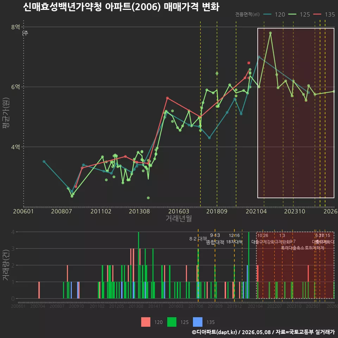
Task: Click the red 120 swatch in bottom legend
Action: pos(146,322)
